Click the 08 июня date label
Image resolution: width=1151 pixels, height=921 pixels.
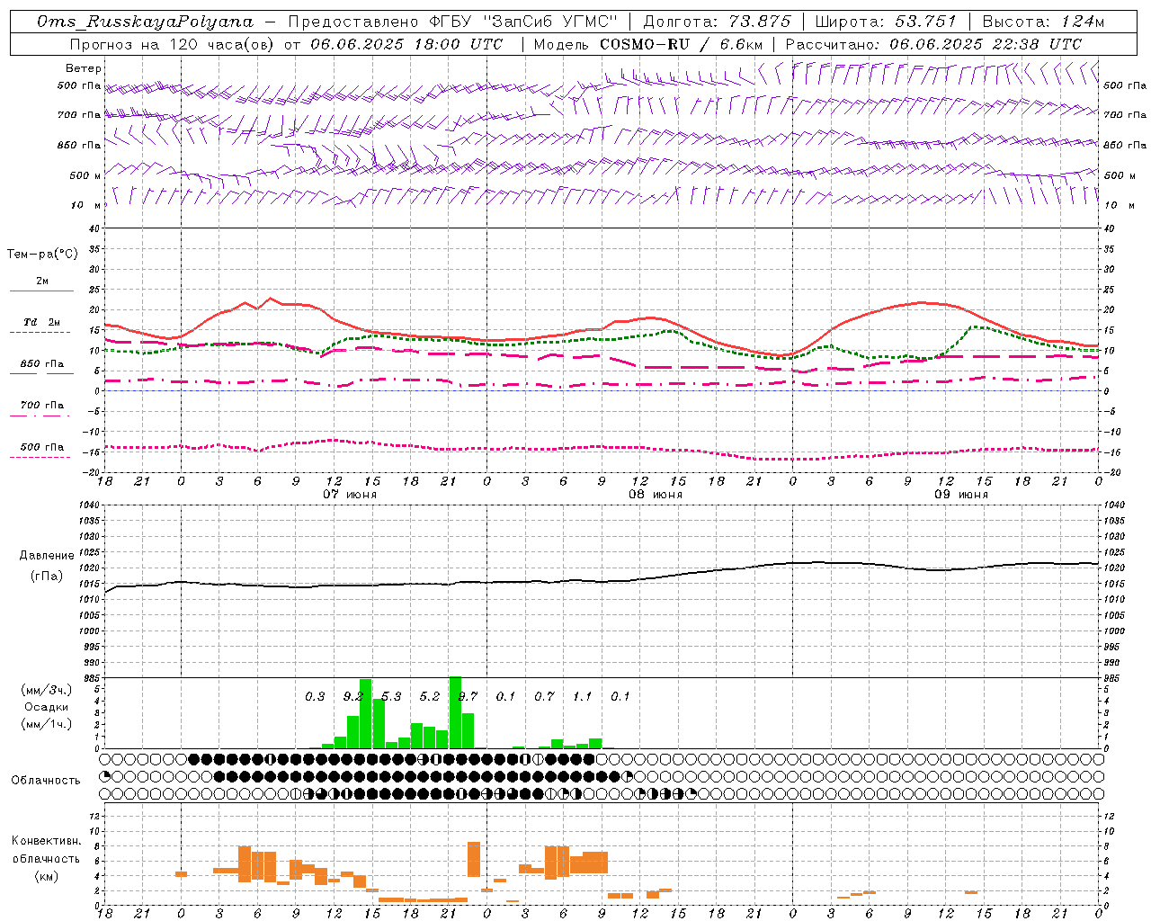(656, 495)
